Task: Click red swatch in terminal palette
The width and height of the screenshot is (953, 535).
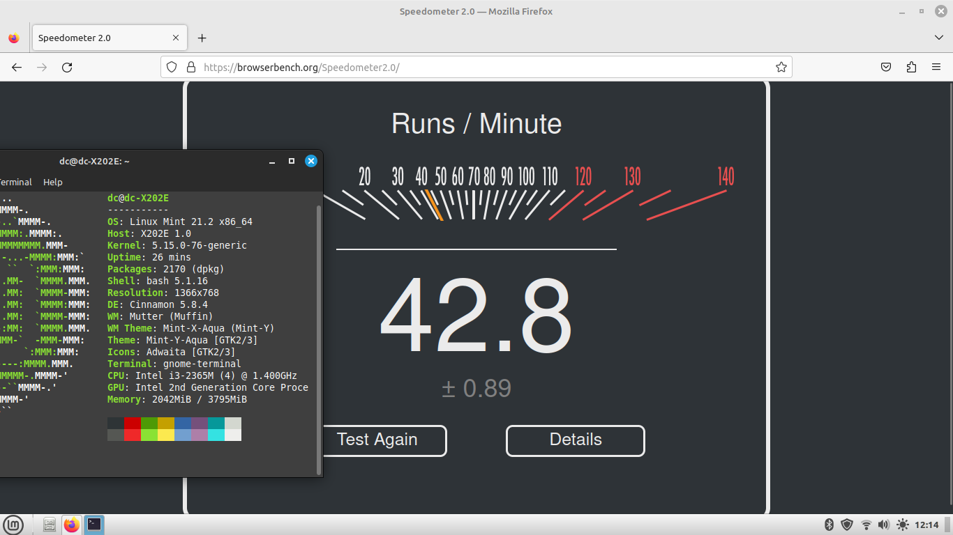Action: pyautogui.click(x=133, y=423)
